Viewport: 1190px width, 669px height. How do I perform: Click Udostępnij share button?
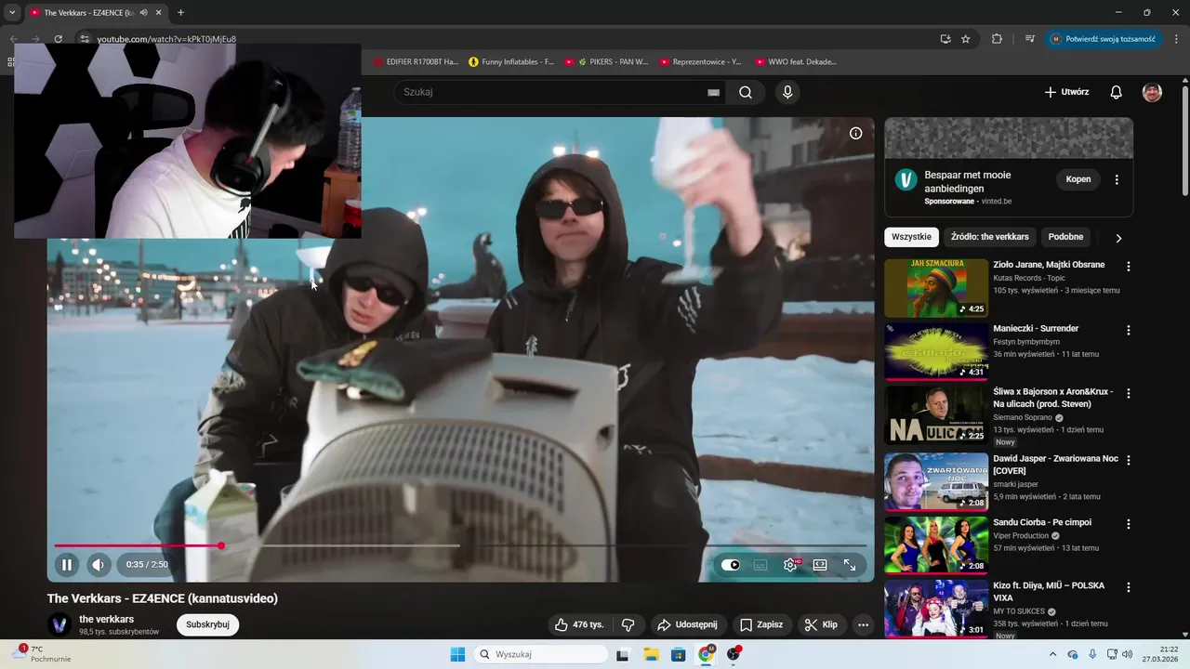click(687, 624)
